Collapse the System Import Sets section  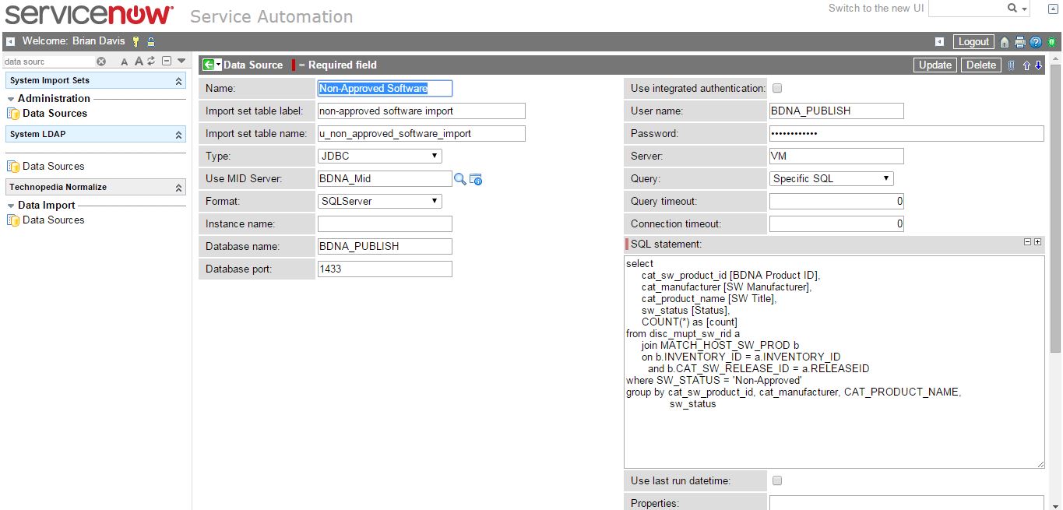coord(178,81)
